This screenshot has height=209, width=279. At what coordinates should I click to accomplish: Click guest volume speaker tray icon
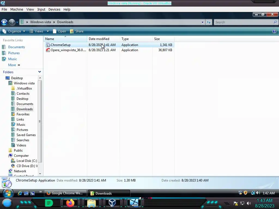[x=258, y=193]
